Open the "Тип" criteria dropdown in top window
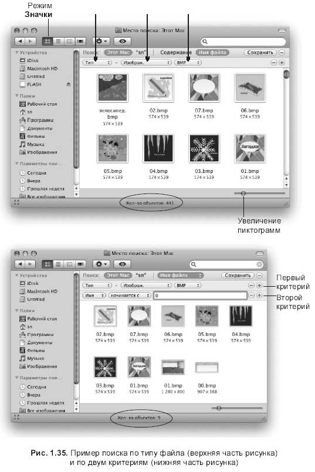Screen dimensions: 315x472 97,63
